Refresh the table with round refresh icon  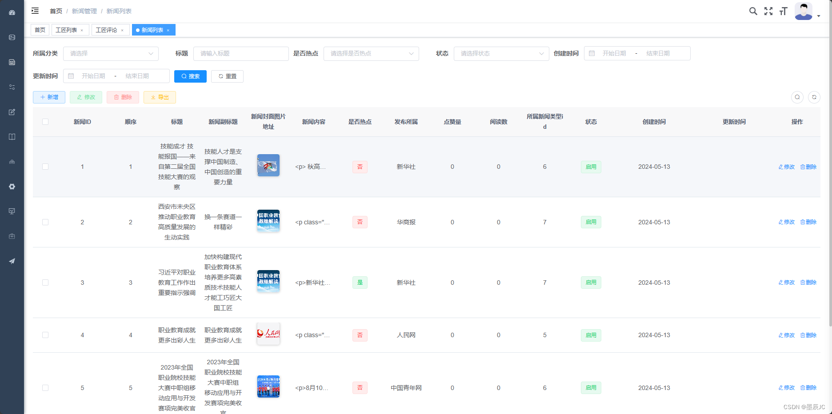[x=814, y=97]
